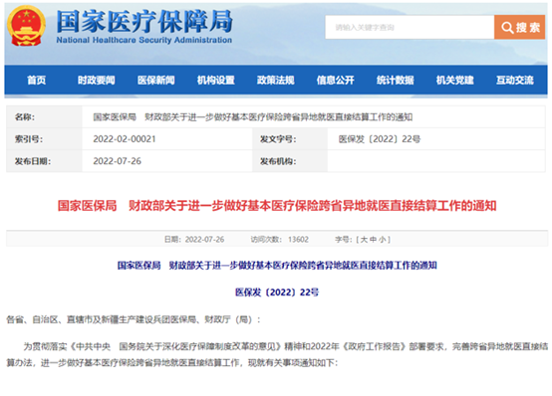Click the orange 搜索 search button

(x=519, y=27)
